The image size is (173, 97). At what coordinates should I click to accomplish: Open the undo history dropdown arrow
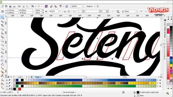35,6
